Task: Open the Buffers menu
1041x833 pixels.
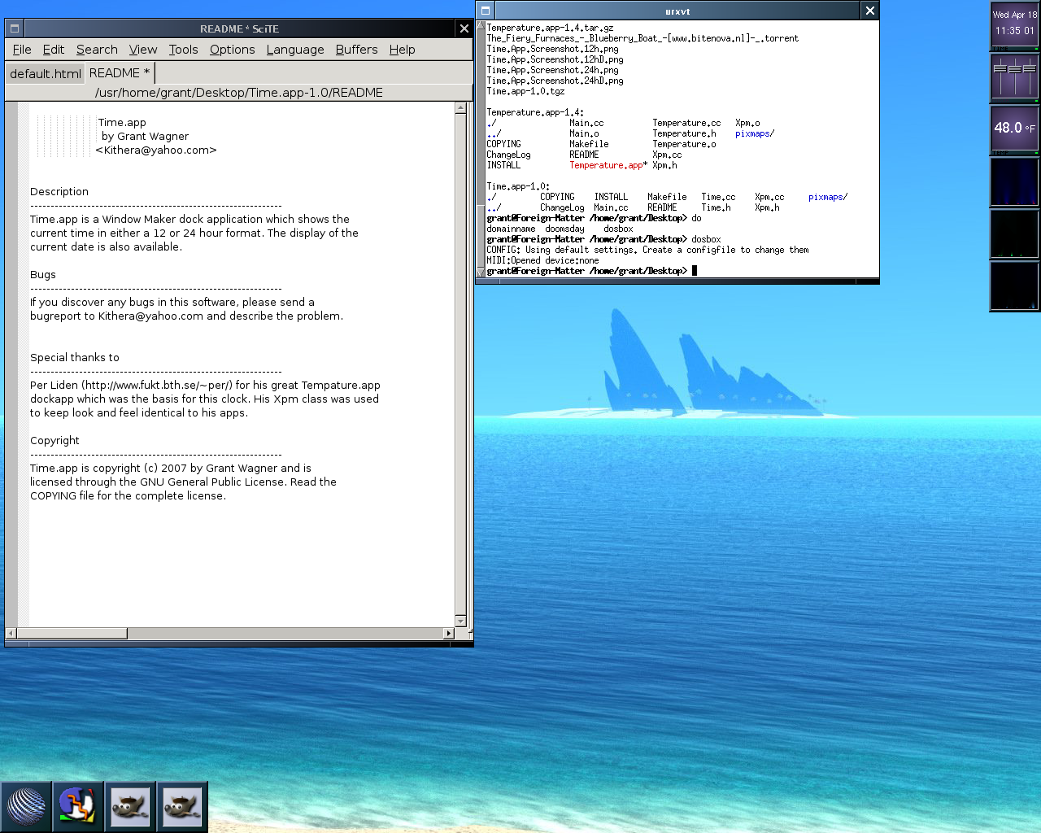Action: [356, 50]
